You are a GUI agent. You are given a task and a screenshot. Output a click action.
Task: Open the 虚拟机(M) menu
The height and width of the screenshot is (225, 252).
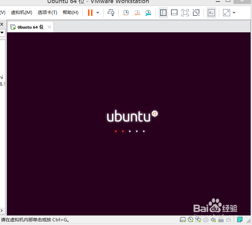(21, 12)
